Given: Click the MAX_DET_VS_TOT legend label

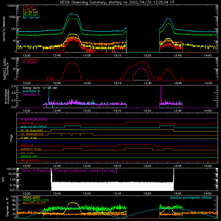Looking at the screenshot, I should point(34,203).
